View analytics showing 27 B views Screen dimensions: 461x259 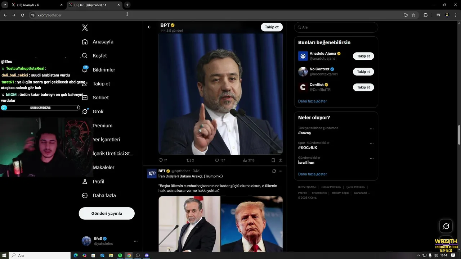coord(249,160)
